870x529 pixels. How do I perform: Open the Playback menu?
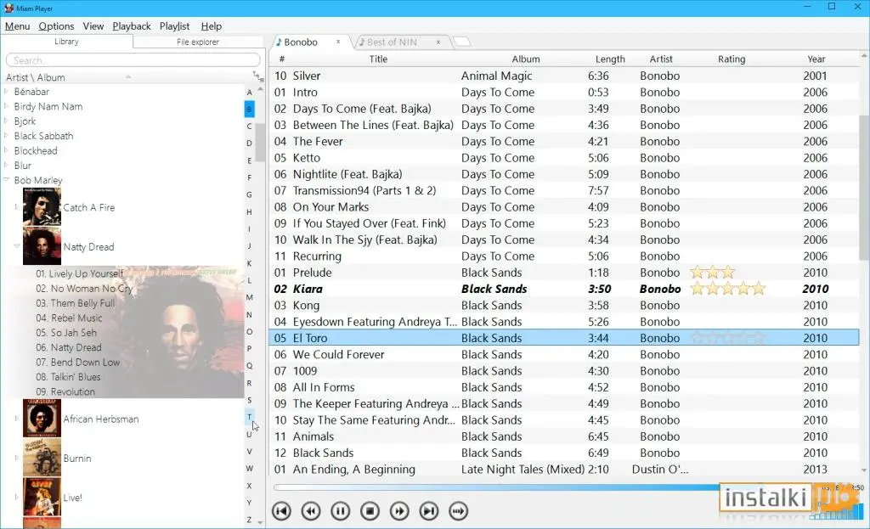[x=132, y=26]
